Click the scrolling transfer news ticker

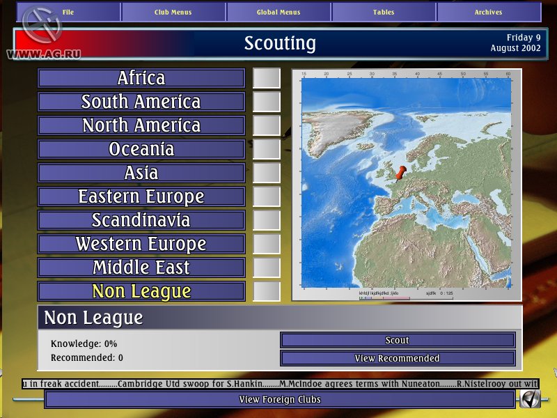278,383
